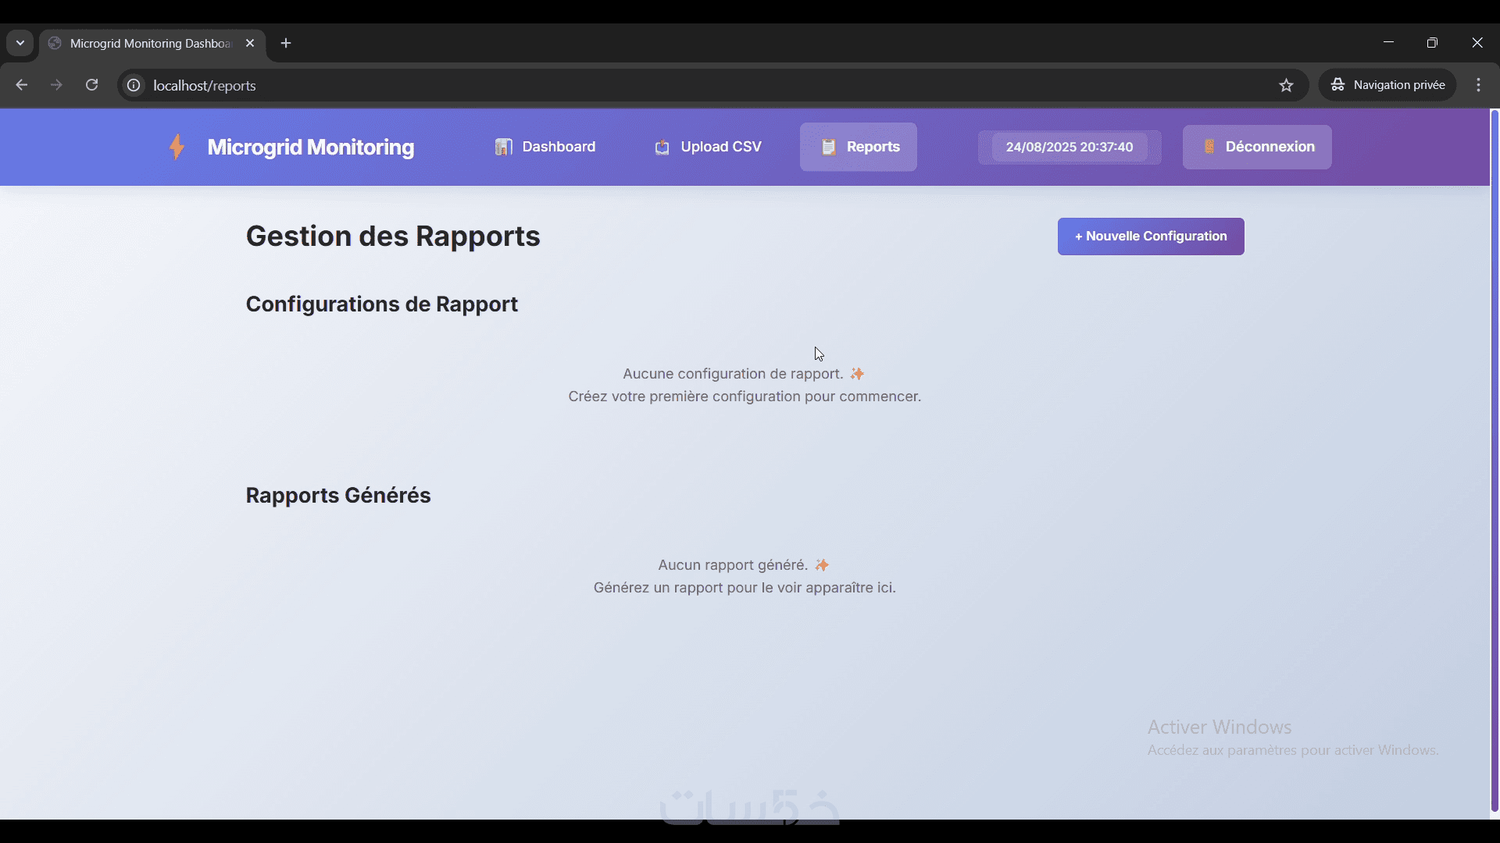Viewport: 1500px width, 843px height.
Task: Click the Microgrid Monitoring brand title
Action: click(310, 147)
